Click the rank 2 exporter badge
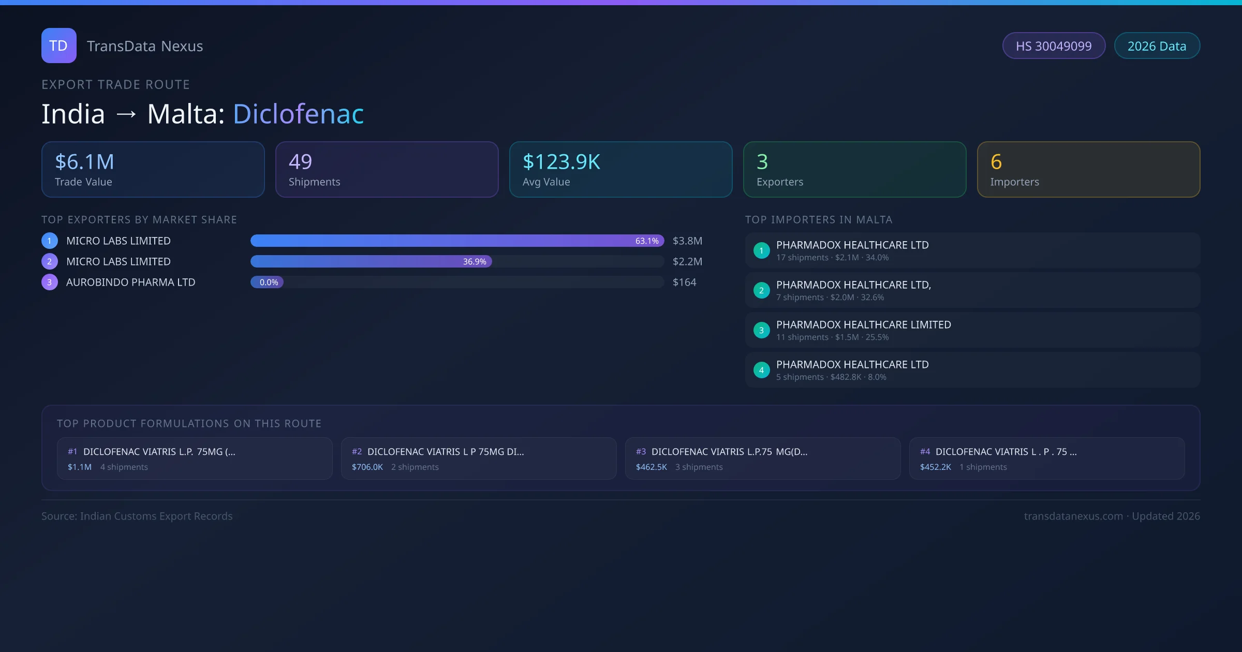This screenshot has width=1242, height=652. [50, 261]
